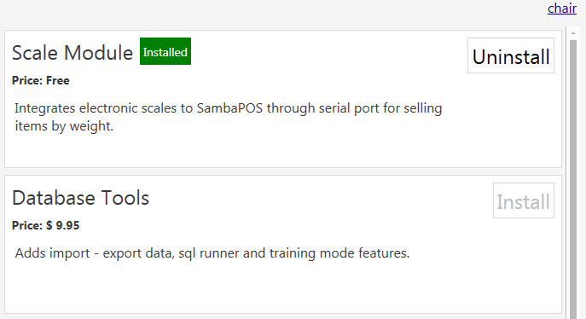Click the Price: $ 9.95 label

pyautogui.click(x=45, y=226)
